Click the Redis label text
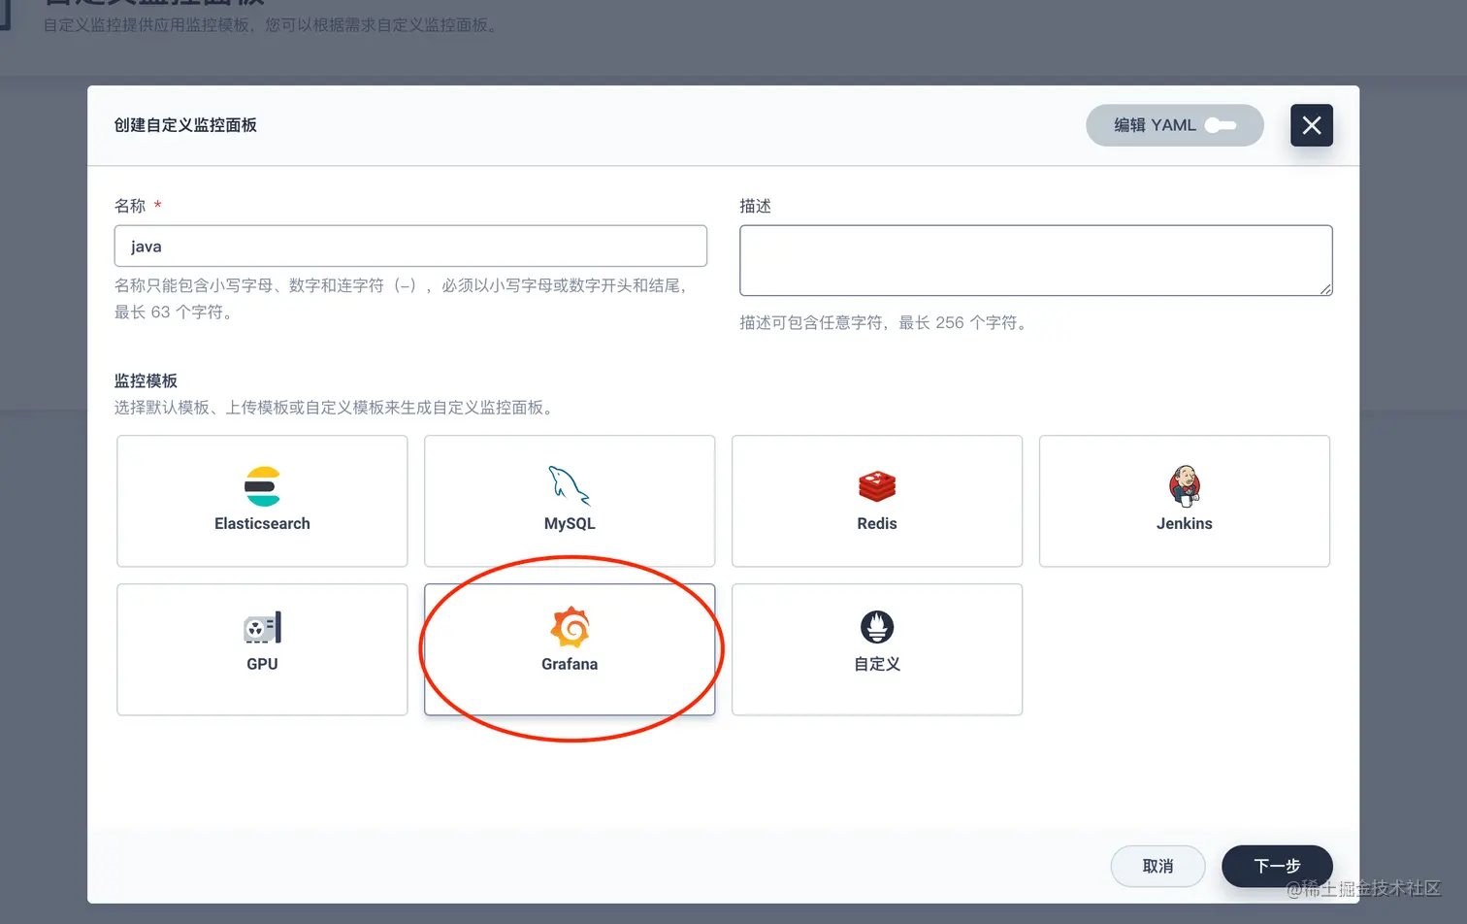Viewport: 1467px width, 924px height. pyautogui.click(x=877, y=523)
